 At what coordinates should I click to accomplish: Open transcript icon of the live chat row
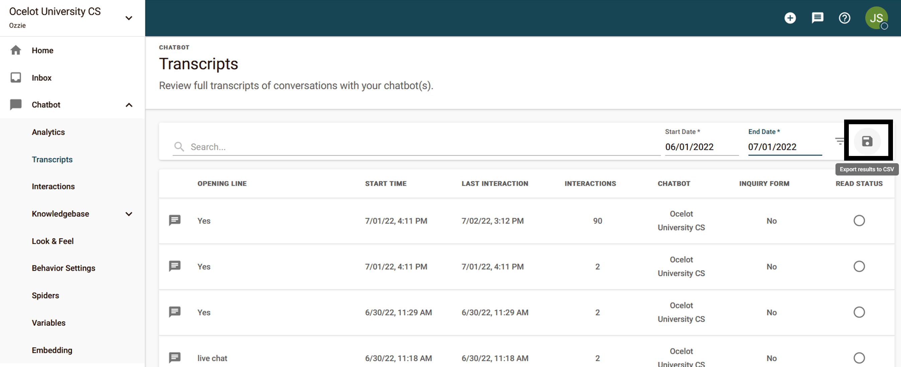pos(175,358)
